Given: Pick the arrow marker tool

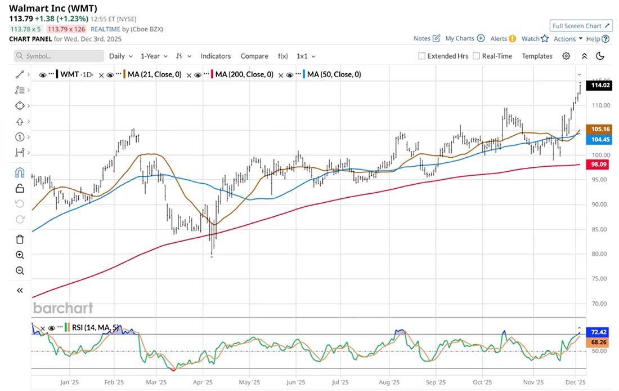Looking at the screenshot, I should click(x=20, y=121).
